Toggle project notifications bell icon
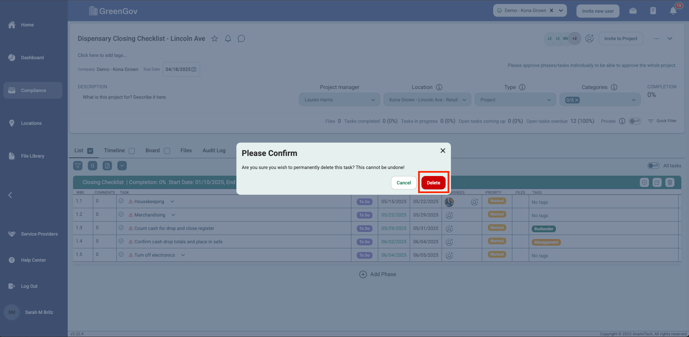 (x=228, y=38)
